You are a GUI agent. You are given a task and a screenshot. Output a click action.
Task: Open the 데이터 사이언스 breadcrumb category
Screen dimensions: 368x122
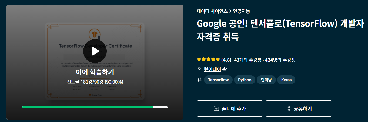212,11
